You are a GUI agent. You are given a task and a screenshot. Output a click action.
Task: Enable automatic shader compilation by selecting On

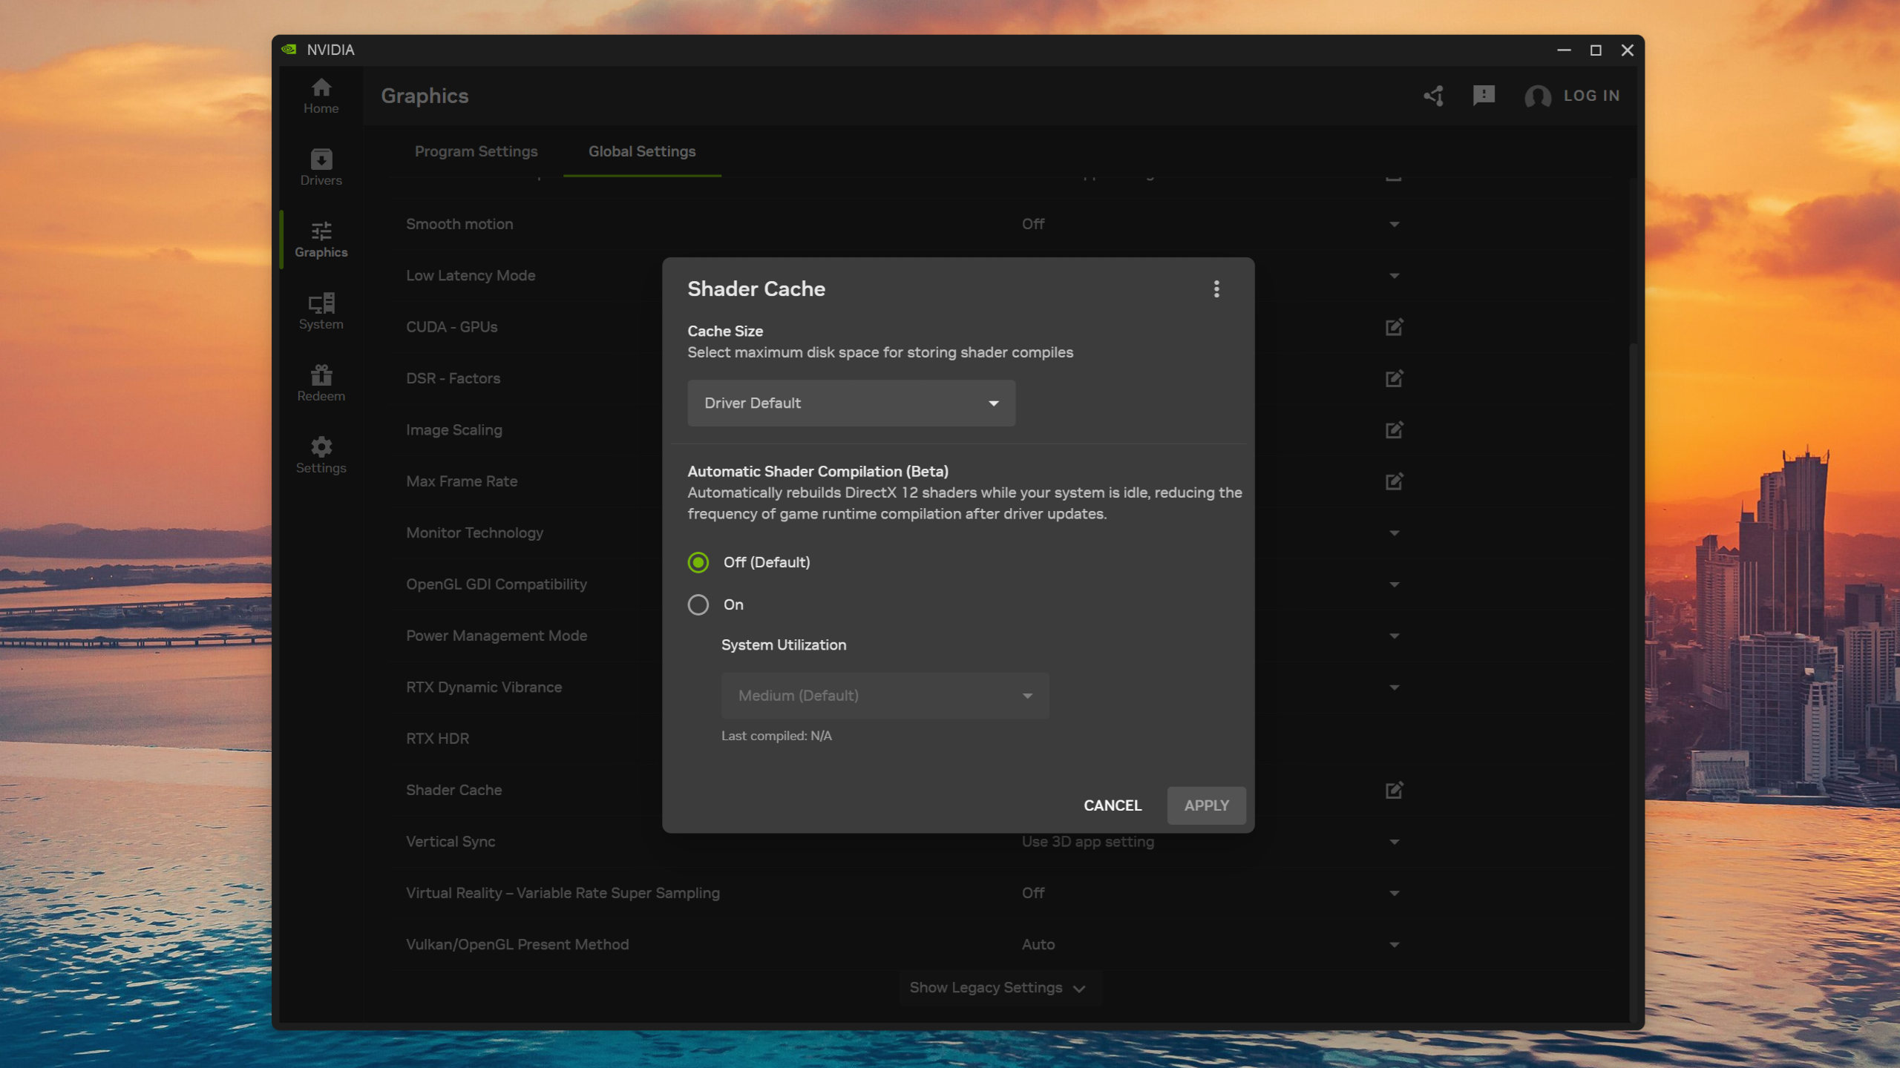point(698,604)
